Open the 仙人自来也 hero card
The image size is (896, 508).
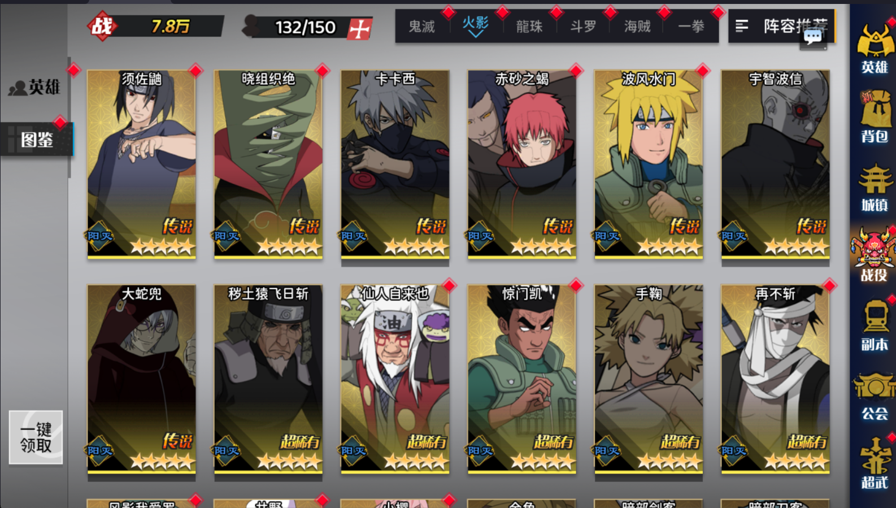coord(395,379)
